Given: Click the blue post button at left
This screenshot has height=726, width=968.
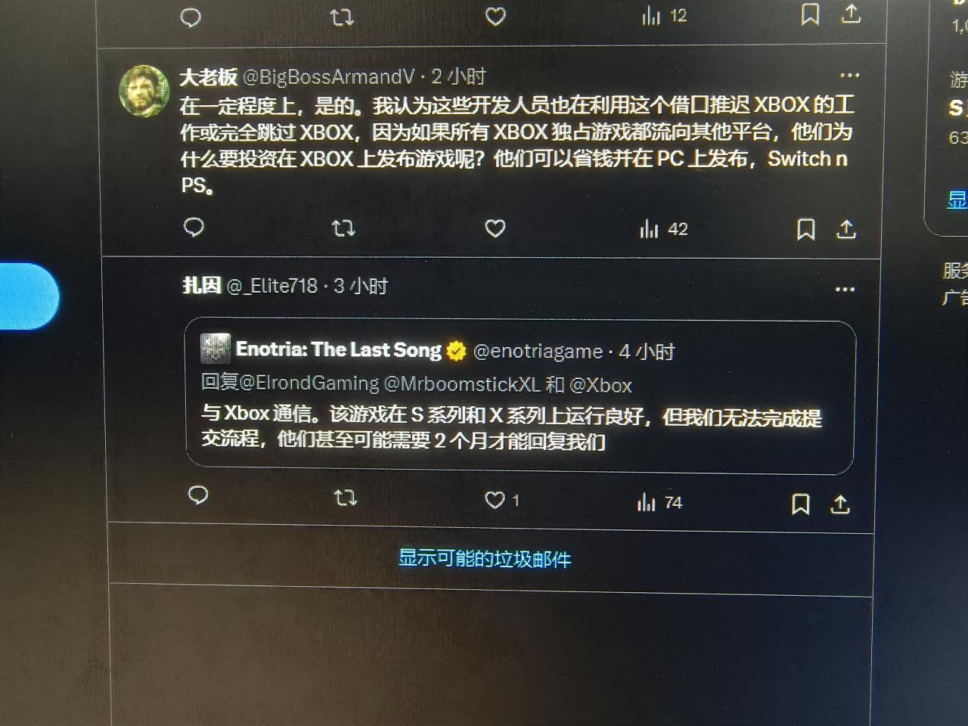Looking at the screenshot, I should tap(26, 296).
